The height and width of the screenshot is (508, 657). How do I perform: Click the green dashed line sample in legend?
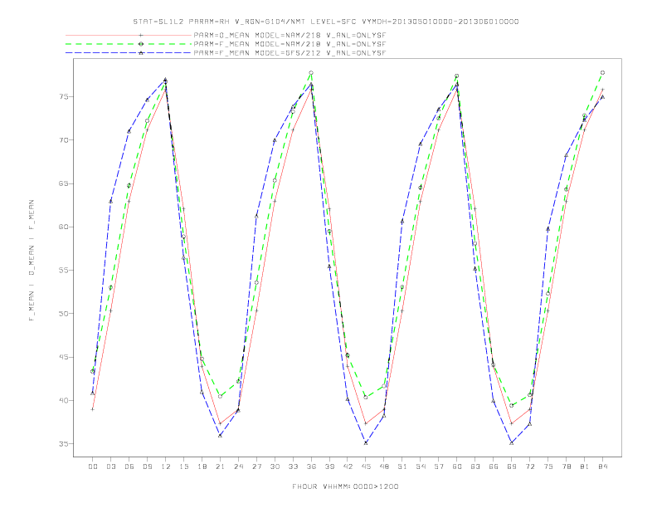point(129,44)
